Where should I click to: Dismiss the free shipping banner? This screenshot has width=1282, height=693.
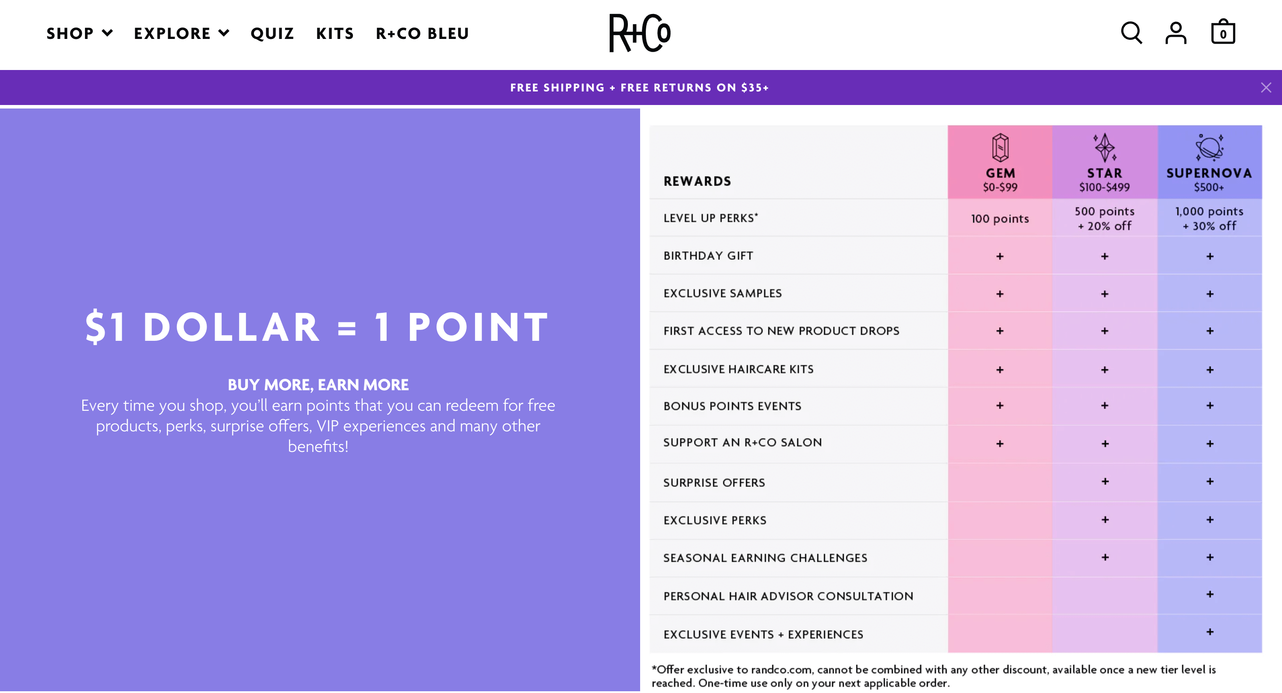1266,87
